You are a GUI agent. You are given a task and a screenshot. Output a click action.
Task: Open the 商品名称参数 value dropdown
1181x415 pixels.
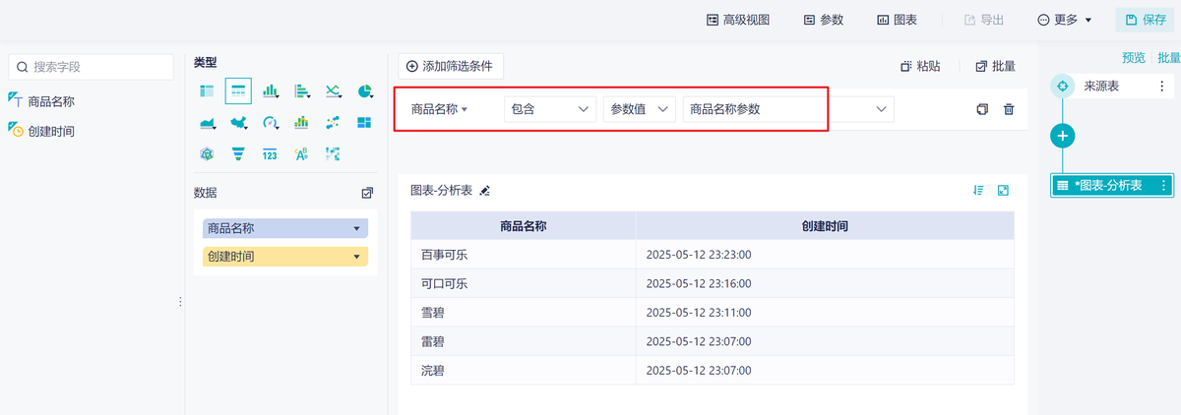(x=788, y=109)
